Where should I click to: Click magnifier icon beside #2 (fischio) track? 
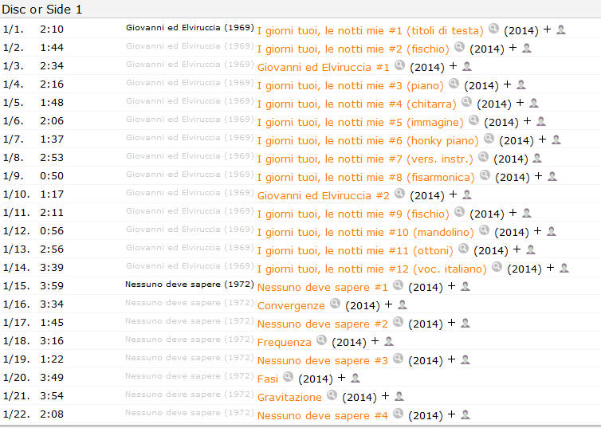point(459,47)
